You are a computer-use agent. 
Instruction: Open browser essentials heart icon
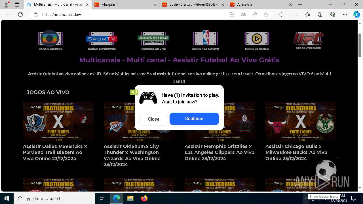[x=332, y=14]
